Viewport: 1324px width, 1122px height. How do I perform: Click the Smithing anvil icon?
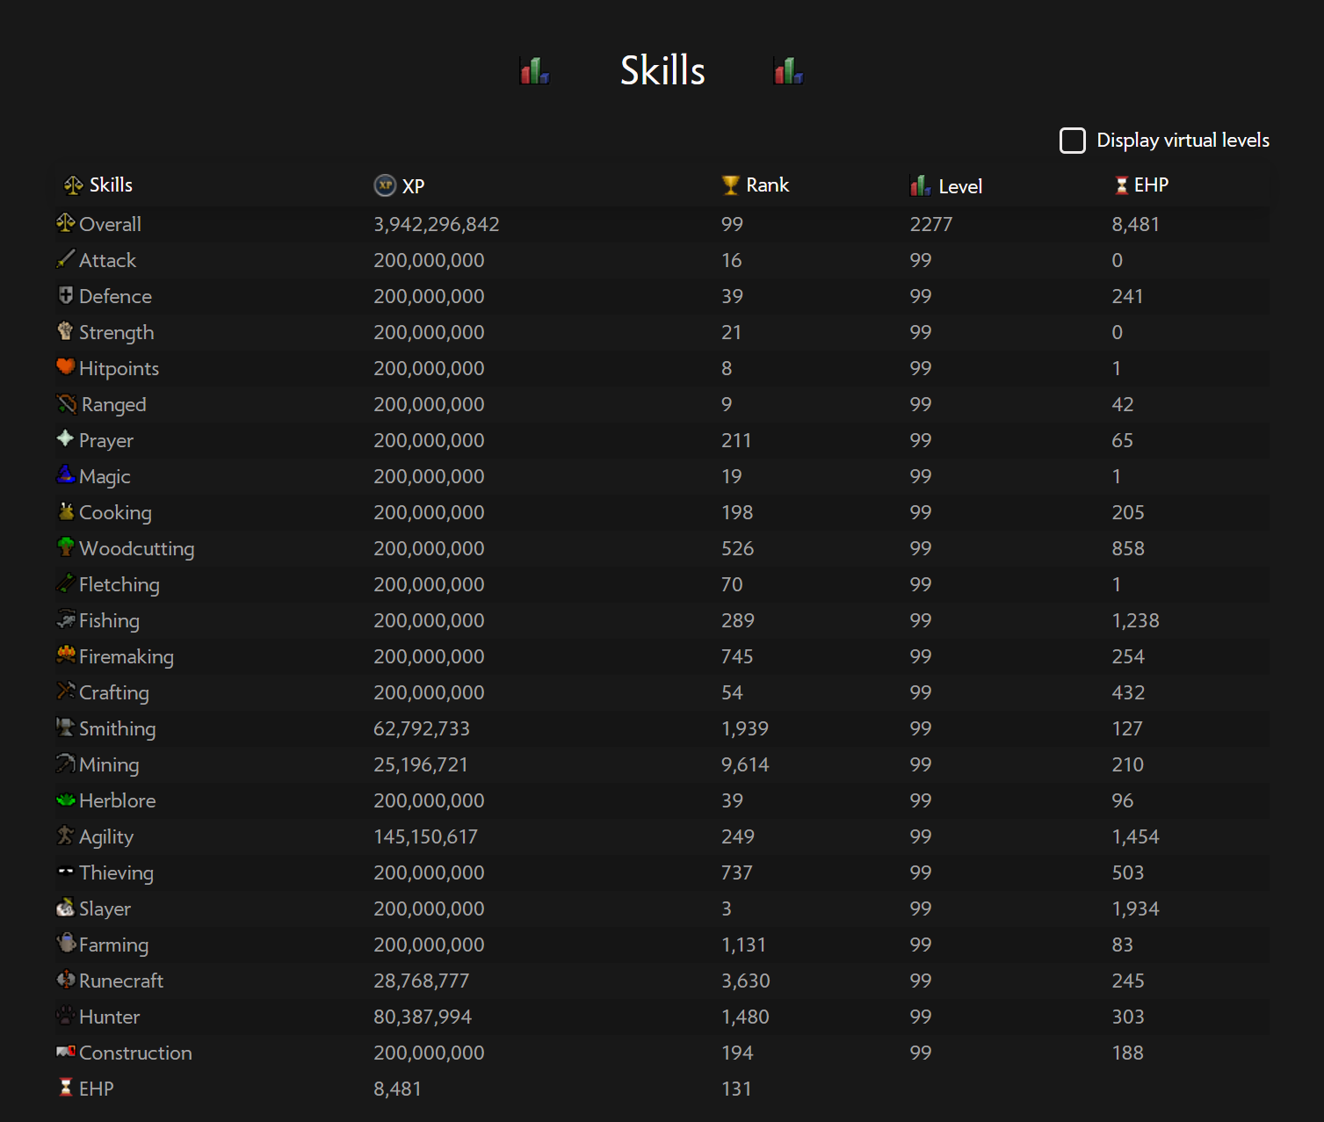pos(66,727)
